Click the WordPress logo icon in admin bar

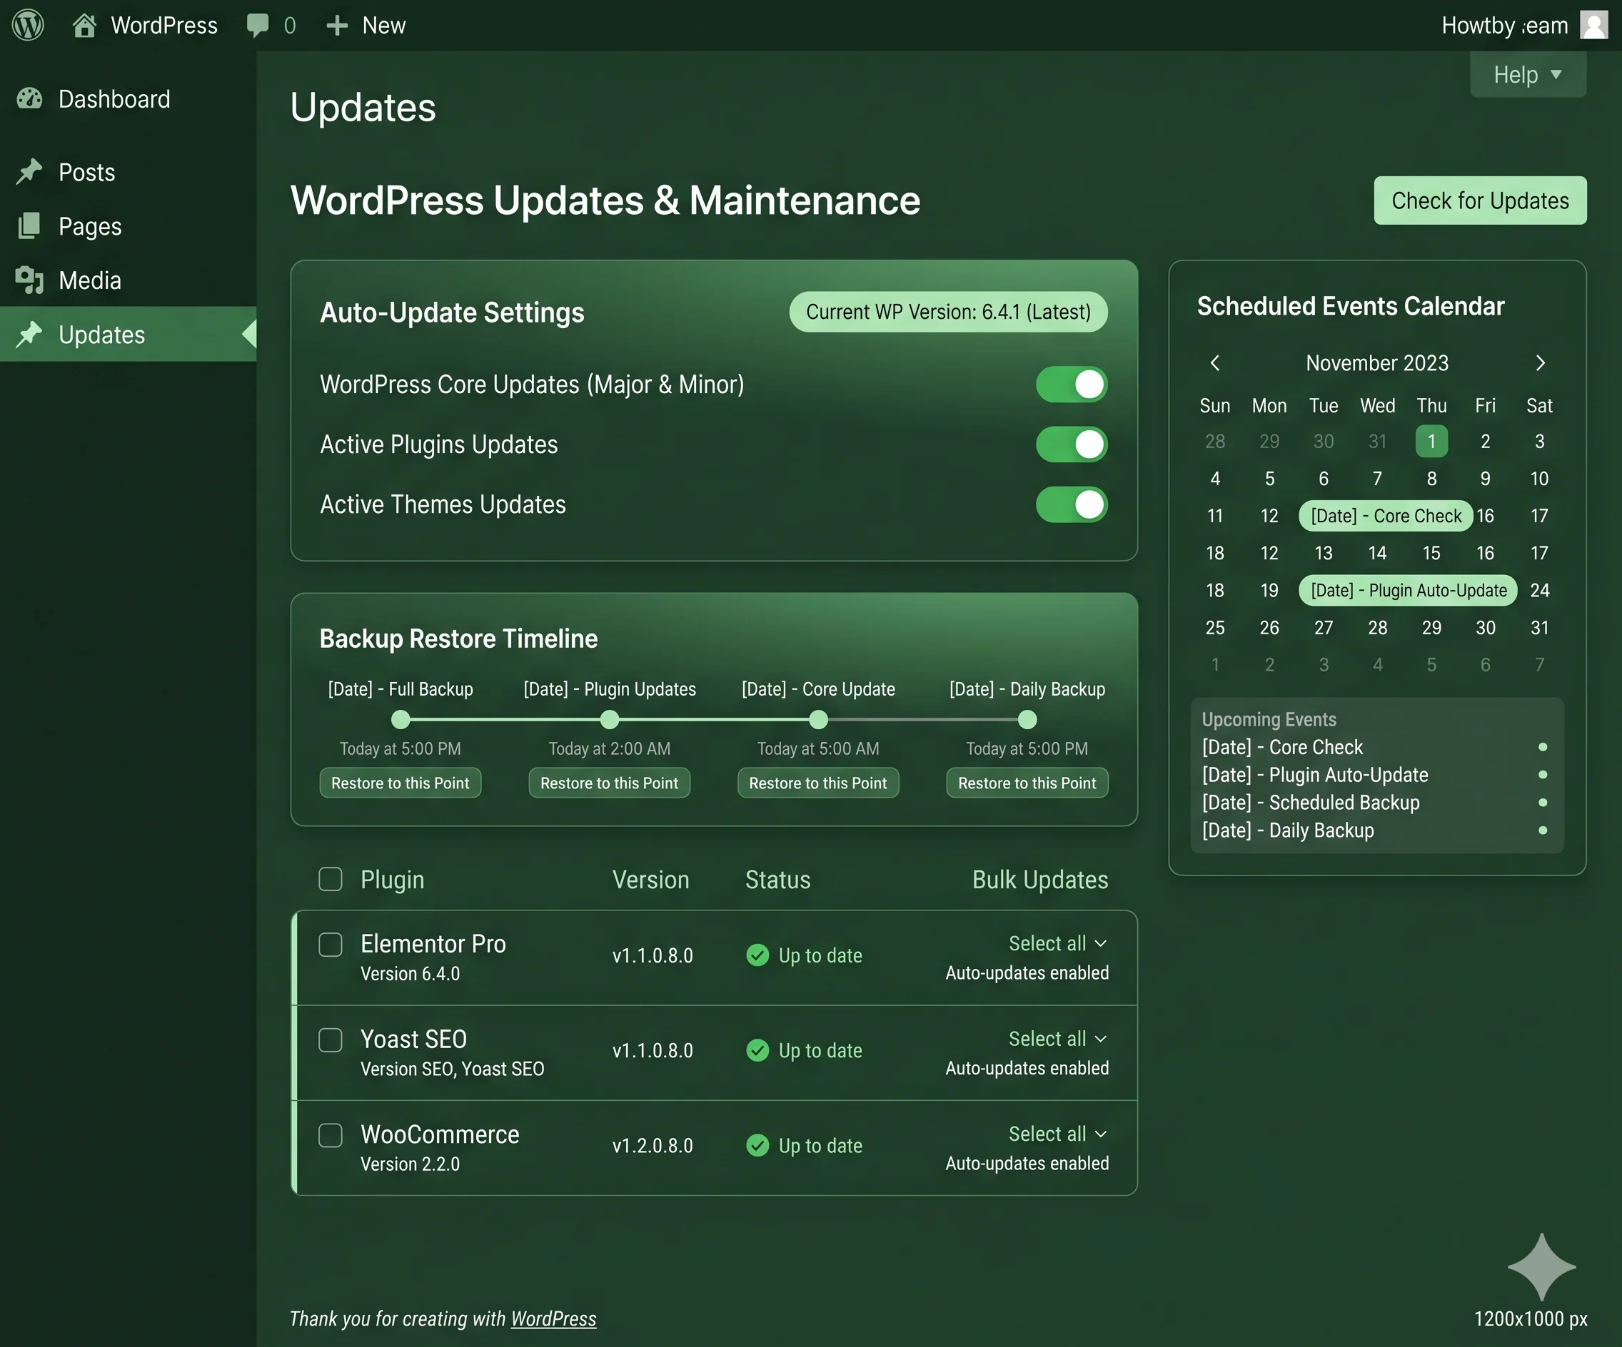(28, 26)
